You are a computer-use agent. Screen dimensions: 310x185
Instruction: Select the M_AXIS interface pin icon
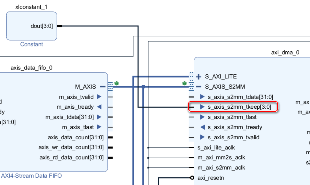click(110, 86)
